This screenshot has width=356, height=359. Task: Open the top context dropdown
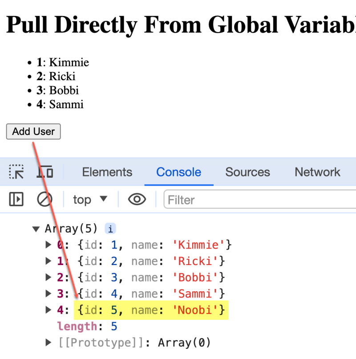[x=90, y=200]
